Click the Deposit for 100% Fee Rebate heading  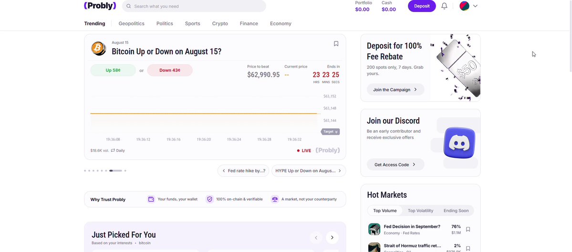coord(395,51)
